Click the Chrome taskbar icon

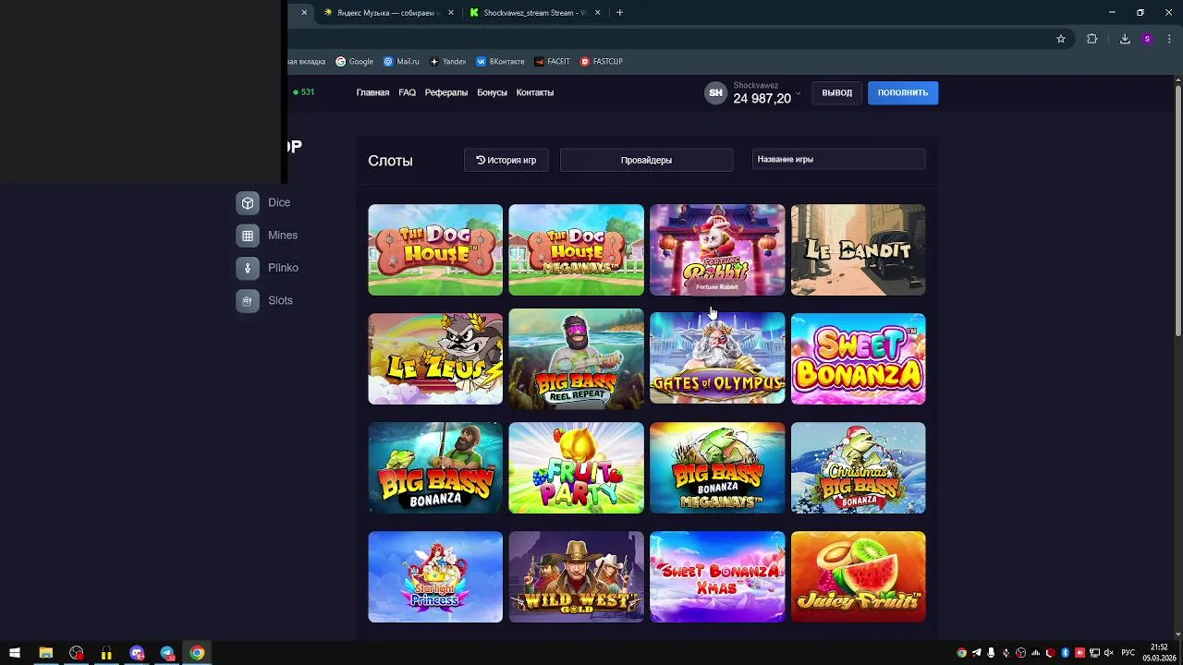(x=197, y=653)
